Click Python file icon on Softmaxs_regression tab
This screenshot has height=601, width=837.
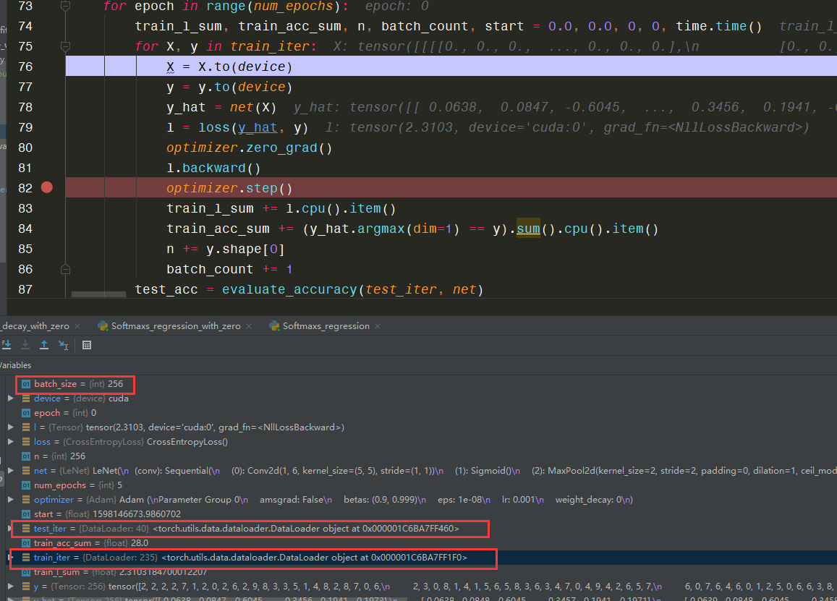[x=274, y=325]
